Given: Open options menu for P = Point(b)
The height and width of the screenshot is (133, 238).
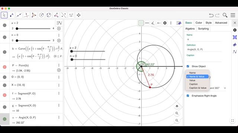Looking at the screenshot, I should click(59, 65).
